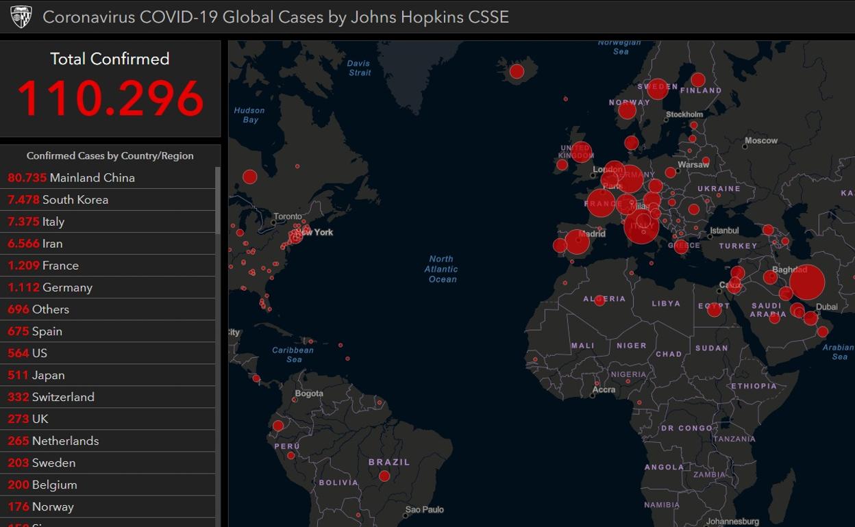The image size is (855, 527).
Task: Select the South Korea row
Action: tap(108, 200)
